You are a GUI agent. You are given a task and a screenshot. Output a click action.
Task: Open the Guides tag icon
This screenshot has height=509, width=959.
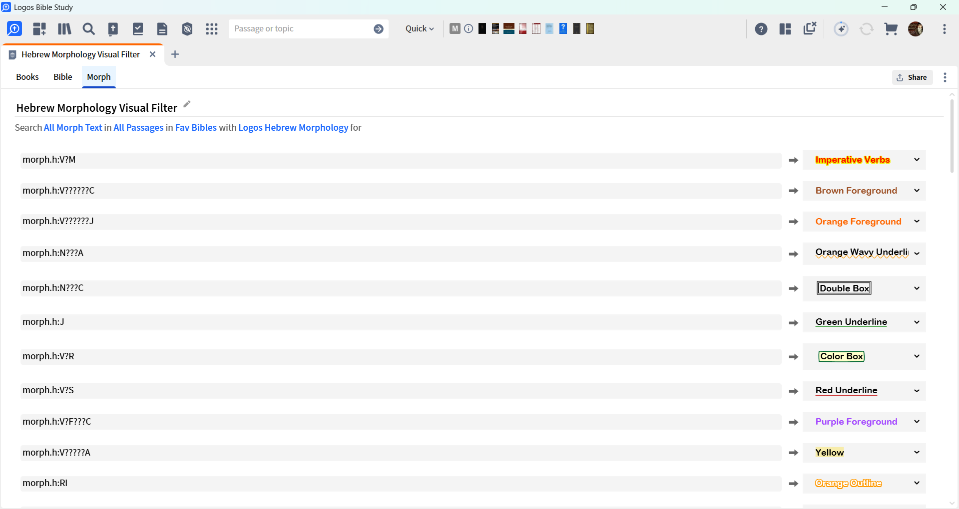tap(187, 28)
